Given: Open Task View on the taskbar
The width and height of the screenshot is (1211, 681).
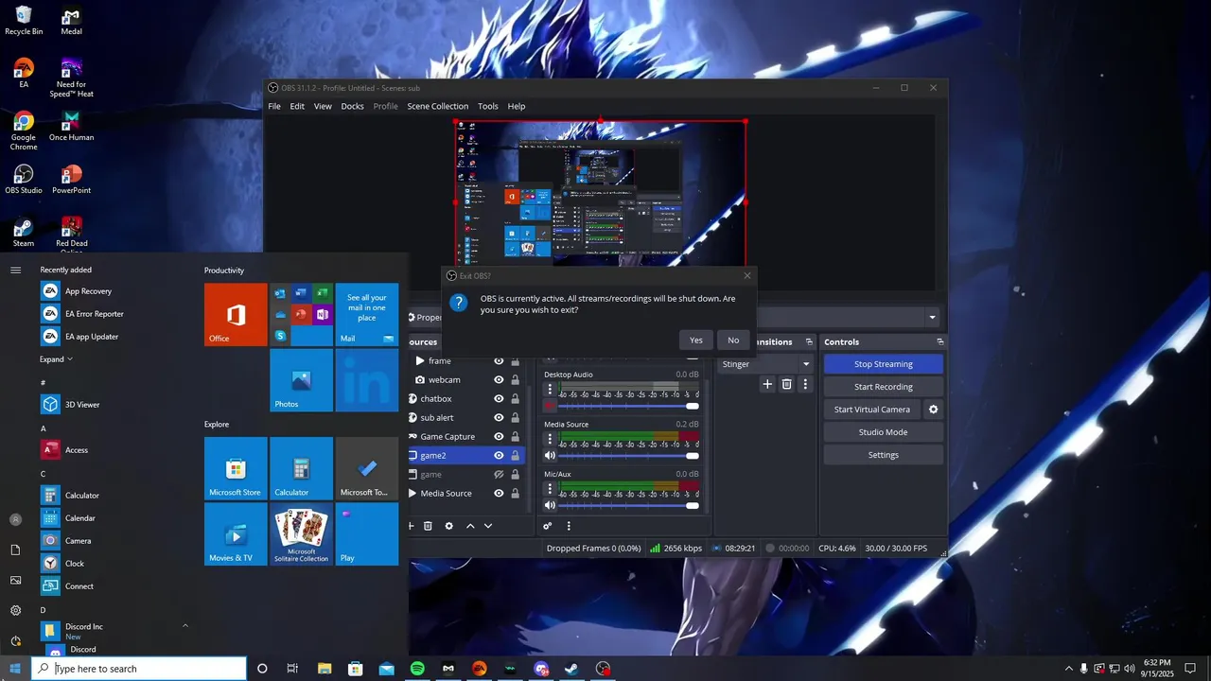Looking at the screenshot, I should [x=293, y=669].
